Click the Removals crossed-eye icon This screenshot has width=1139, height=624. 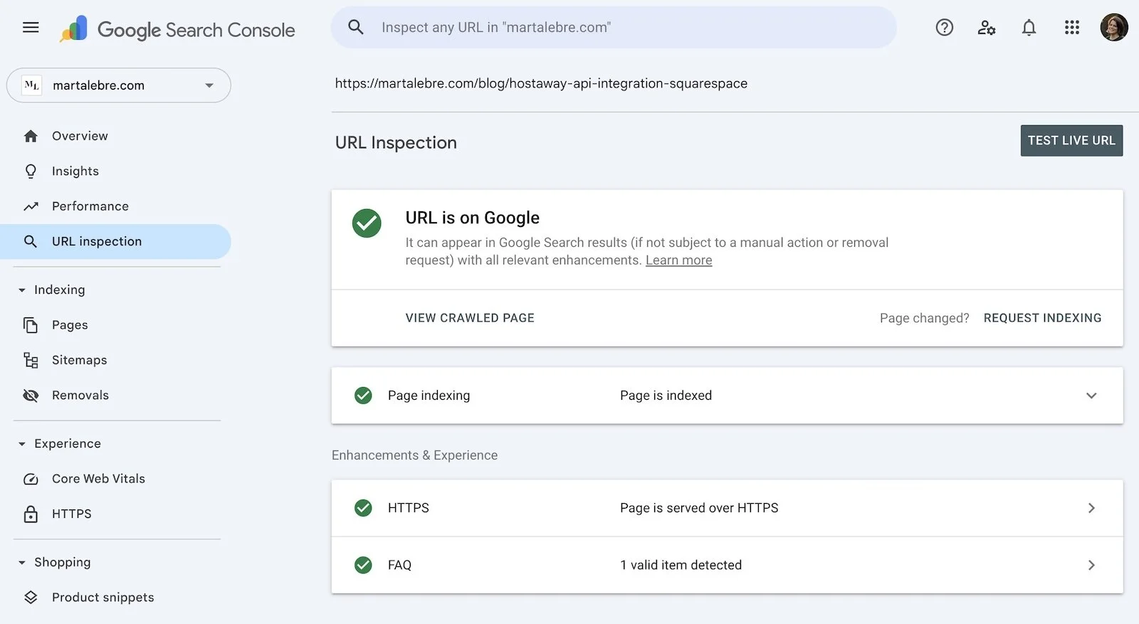tap(31, 396)
